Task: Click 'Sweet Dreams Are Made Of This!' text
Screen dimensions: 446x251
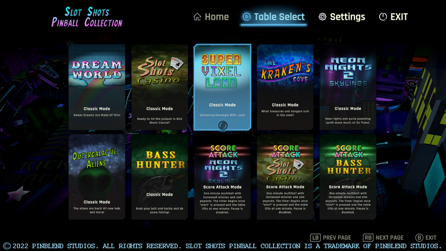Action: pos(97,115)
